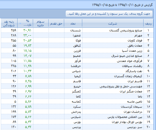Viewport: 156px width, 130px height.
Task: Click liquidity rank ۸۰
Action: coord(14,51)
